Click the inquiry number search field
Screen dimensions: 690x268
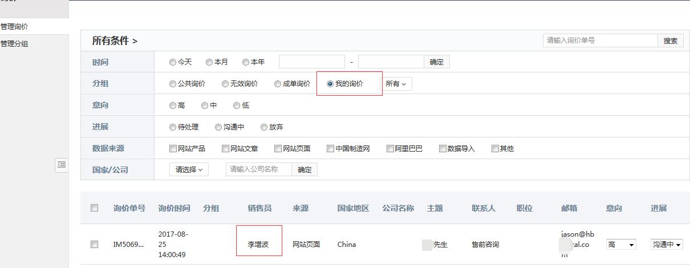tap(600, 40)
